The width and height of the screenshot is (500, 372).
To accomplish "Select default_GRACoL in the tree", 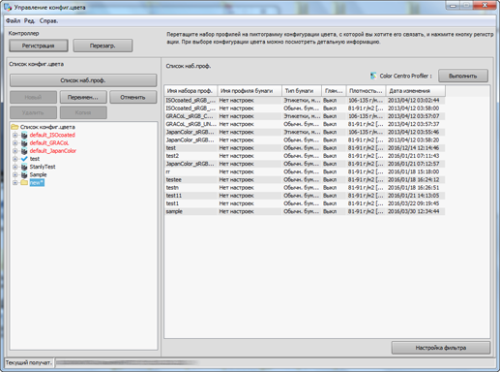I will pos(49,143).
